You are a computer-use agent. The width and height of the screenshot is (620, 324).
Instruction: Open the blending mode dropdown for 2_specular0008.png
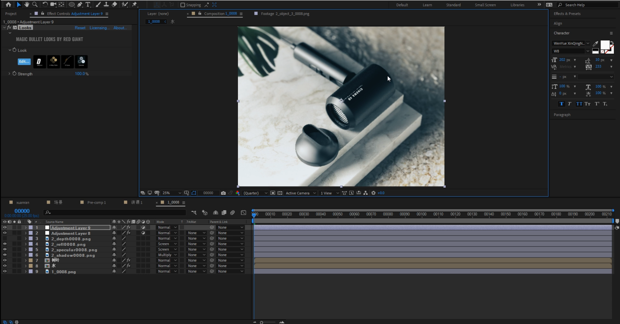[167, 250]
